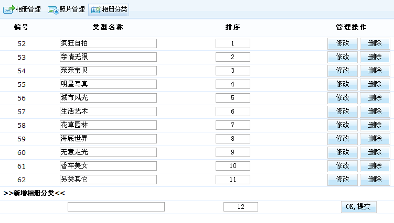Modify category 56 城市风光

pos(342,98)
